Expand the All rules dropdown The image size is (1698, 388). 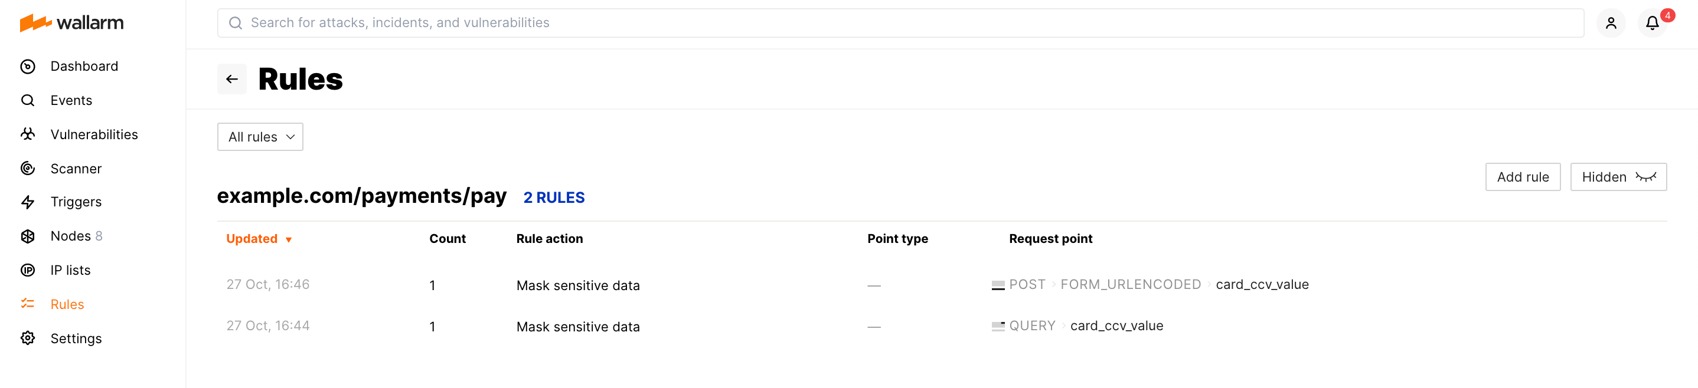pyautogui.click(x=260, y=137)
